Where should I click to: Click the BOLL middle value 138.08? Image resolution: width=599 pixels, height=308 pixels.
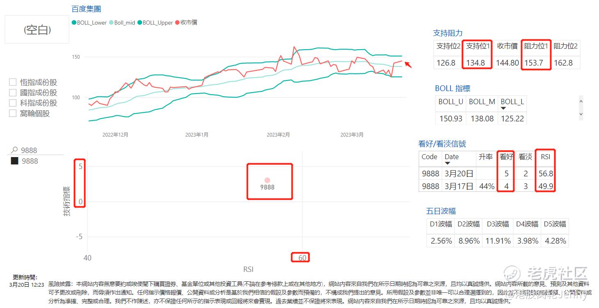pos(481,119)
